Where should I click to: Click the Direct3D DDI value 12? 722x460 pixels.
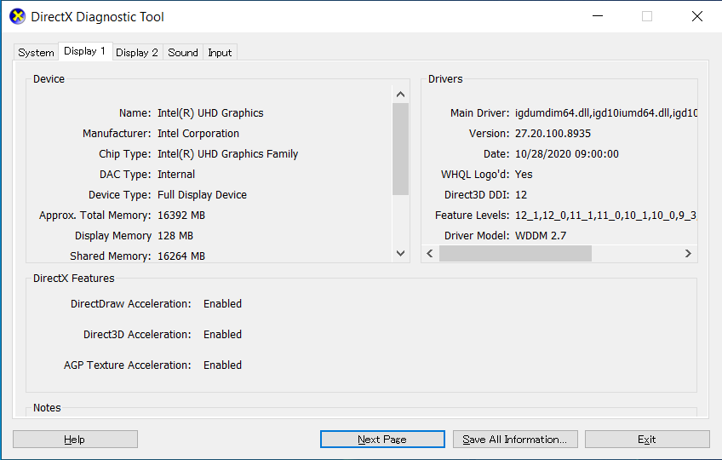pyautogui.click(x=521, y=195)
